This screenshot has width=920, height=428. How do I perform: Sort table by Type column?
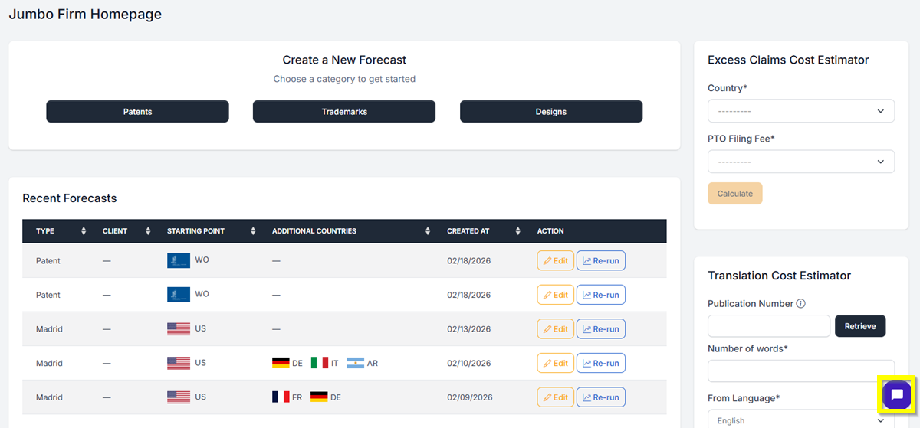pos(84,231)
